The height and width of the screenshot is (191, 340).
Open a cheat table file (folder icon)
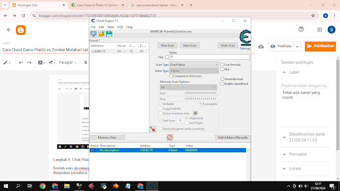[x=101, y=34]
